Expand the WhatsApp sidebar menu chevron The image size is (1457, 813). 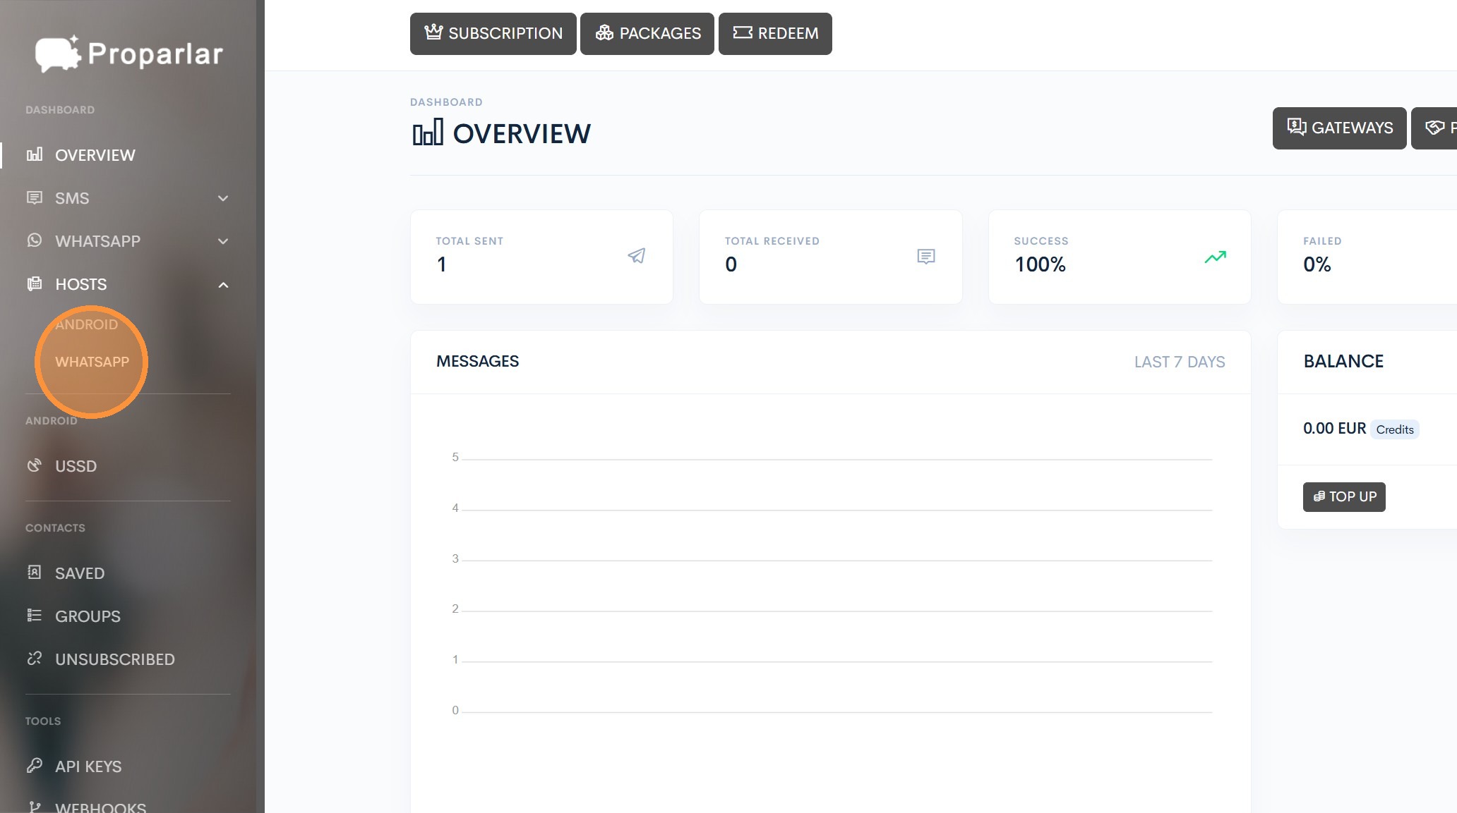pyautogui.click(x=223, y=241)
